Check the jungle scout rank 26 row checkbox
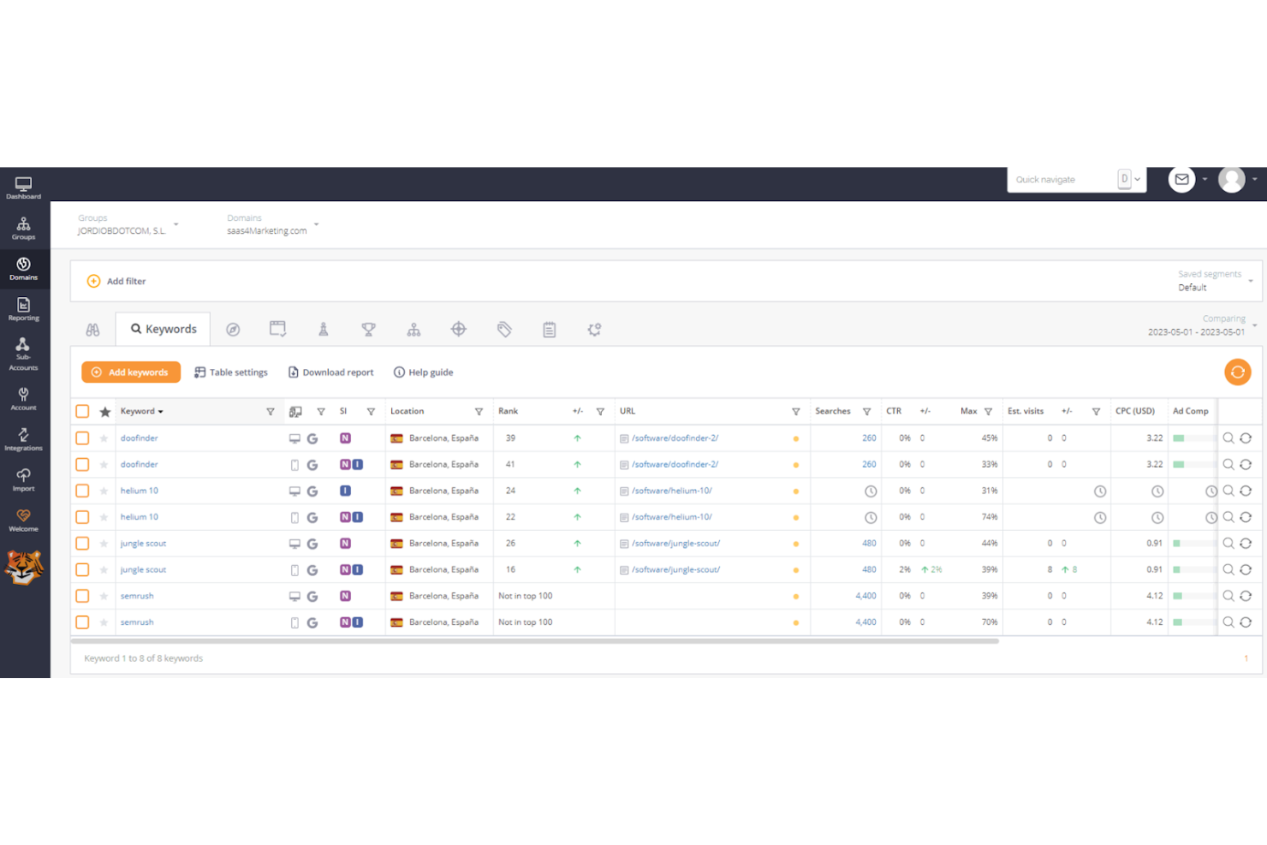Viewport: 1267px width, 845px height. [82, 543]
